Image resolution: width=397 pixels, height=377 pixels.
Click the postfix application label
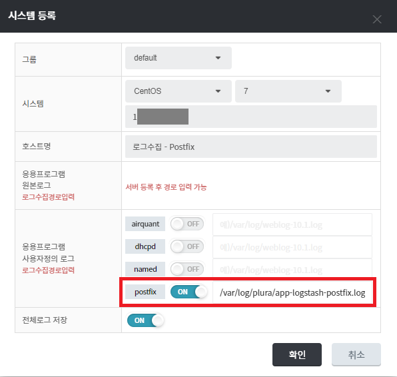point(145,292)
